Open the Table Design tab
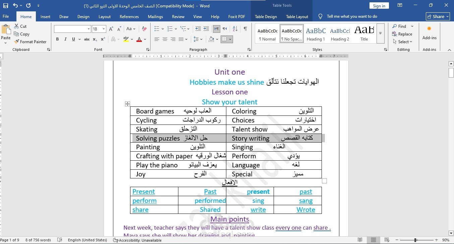The height and width of the screenshot is (244, 454). click(x=266, y=16)
